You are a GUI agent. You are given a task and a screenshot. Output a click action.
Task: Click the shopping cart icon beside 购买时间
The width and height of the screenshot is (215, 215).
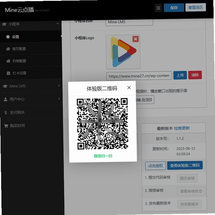6,126
